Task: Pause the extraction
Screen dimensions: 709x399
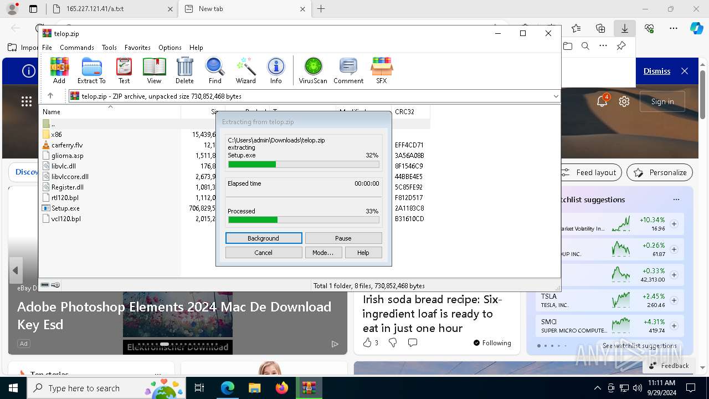Action: (x=343, y=238)
